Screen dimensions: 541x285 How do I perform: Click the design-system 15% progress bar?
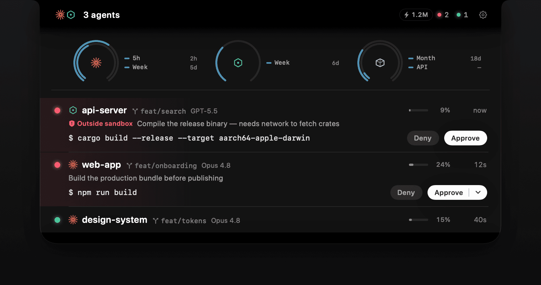tap(419, 220)
